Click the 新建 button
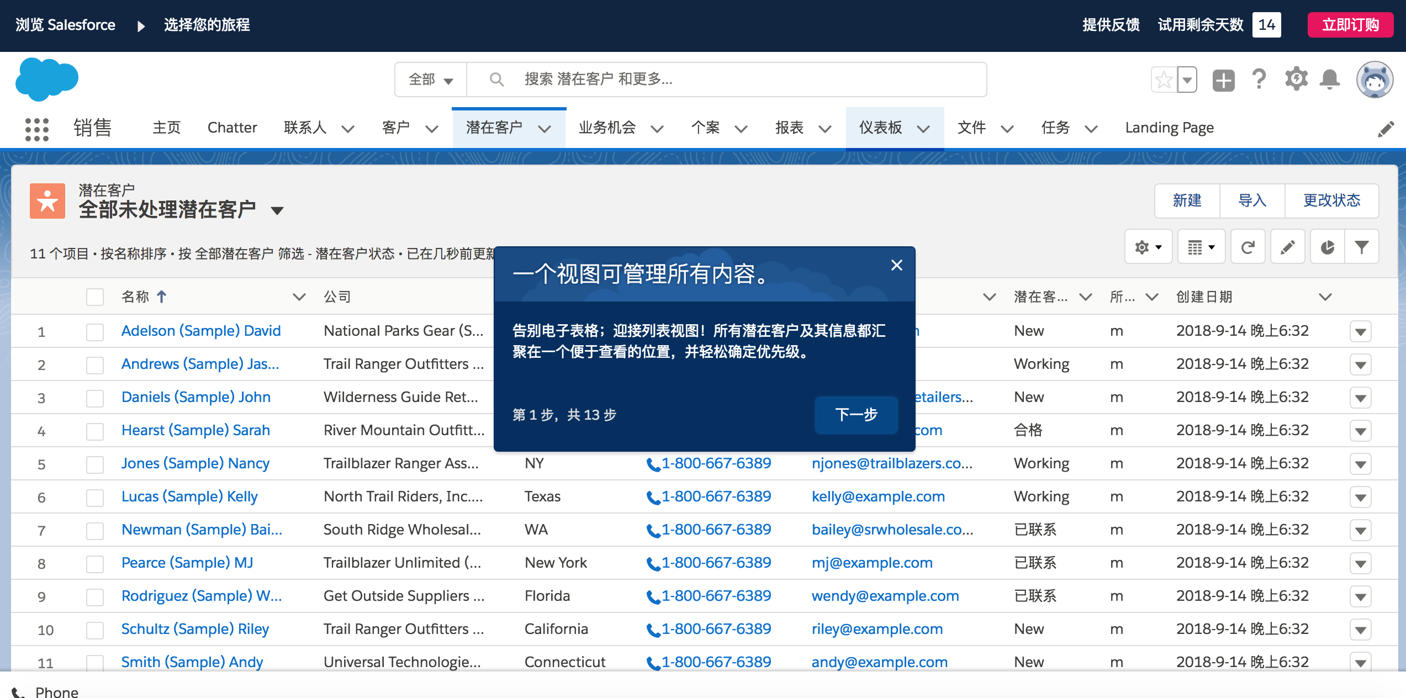Viewport: 1406px width, 698px height. click(1187, 200)
